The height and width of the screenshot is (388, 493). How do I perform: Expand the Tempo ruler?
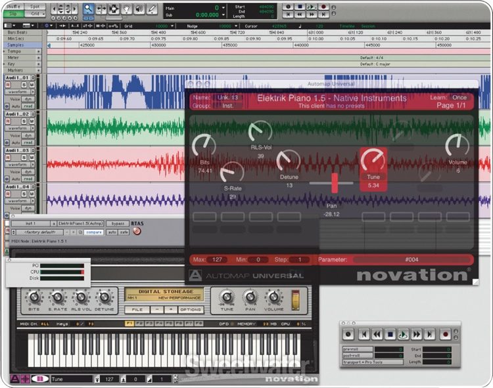click(4, 51)
